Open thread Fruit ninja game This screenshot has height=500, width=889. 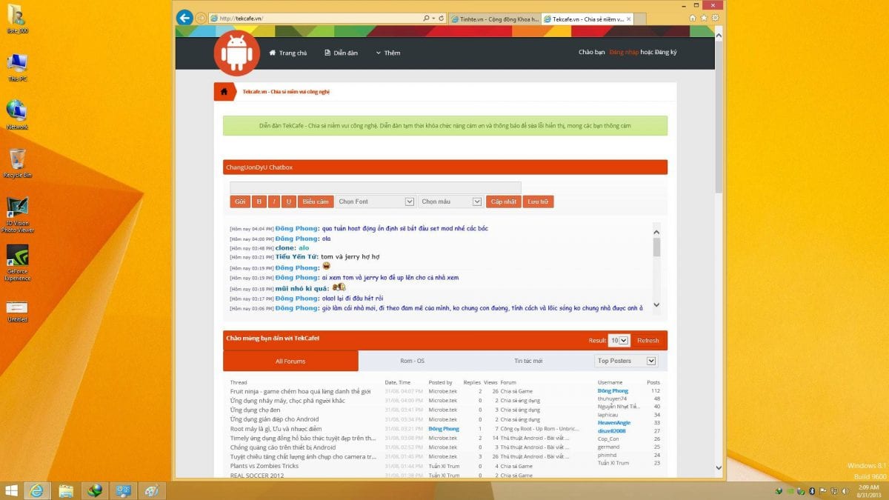click(300, 391)
